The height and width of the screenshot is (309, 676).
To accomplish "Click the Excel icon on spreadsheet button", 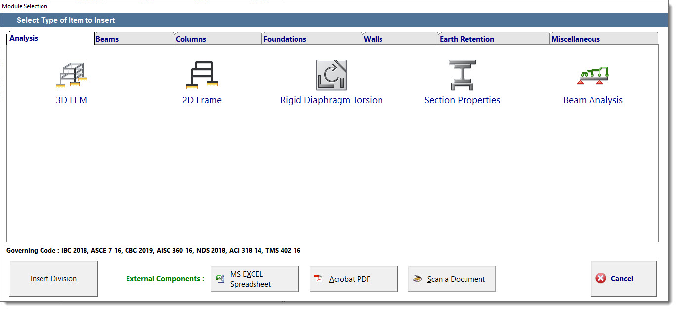I will pyautogui.click(x=220, y=279).
